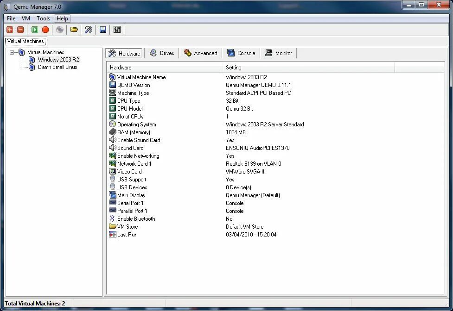
Task: Click the Parallel Port 1 row label
Action: coord(132,211)
